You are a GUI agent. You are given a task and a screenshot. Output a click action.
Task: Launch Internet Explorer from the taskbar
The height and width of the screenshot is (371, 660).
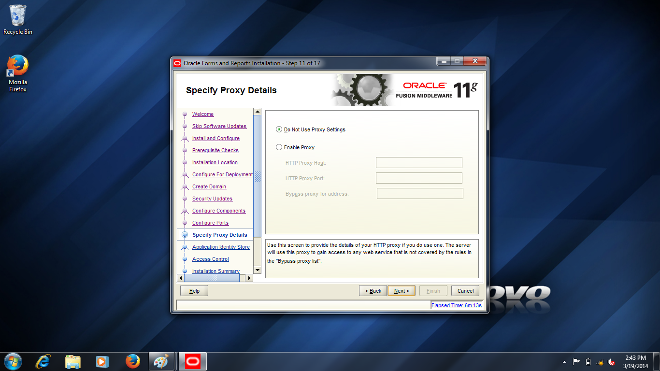pyautogui.click(x=43, y=361)
